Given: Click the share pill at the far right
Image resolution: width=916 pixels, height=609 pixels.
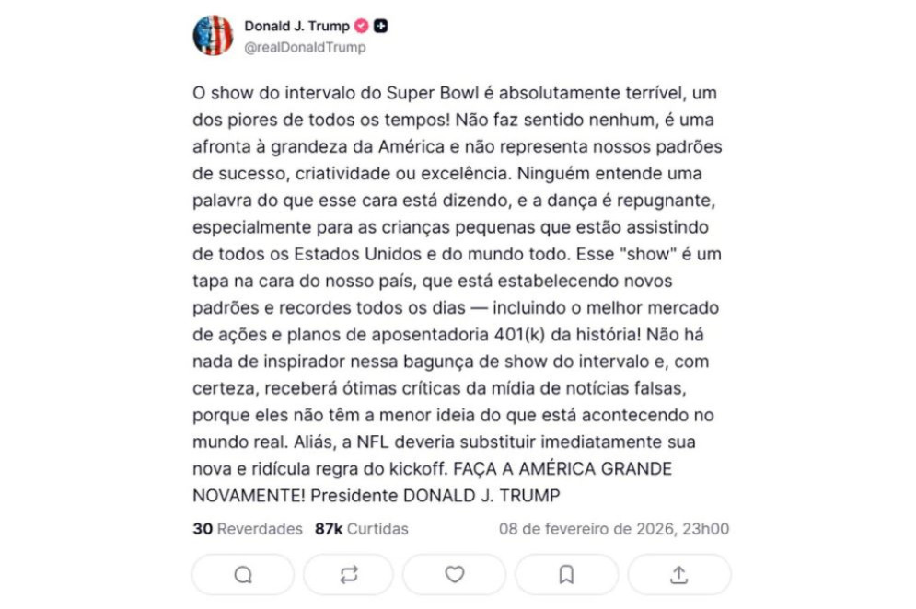Looking at the screenshot, I should click(678, 574).
